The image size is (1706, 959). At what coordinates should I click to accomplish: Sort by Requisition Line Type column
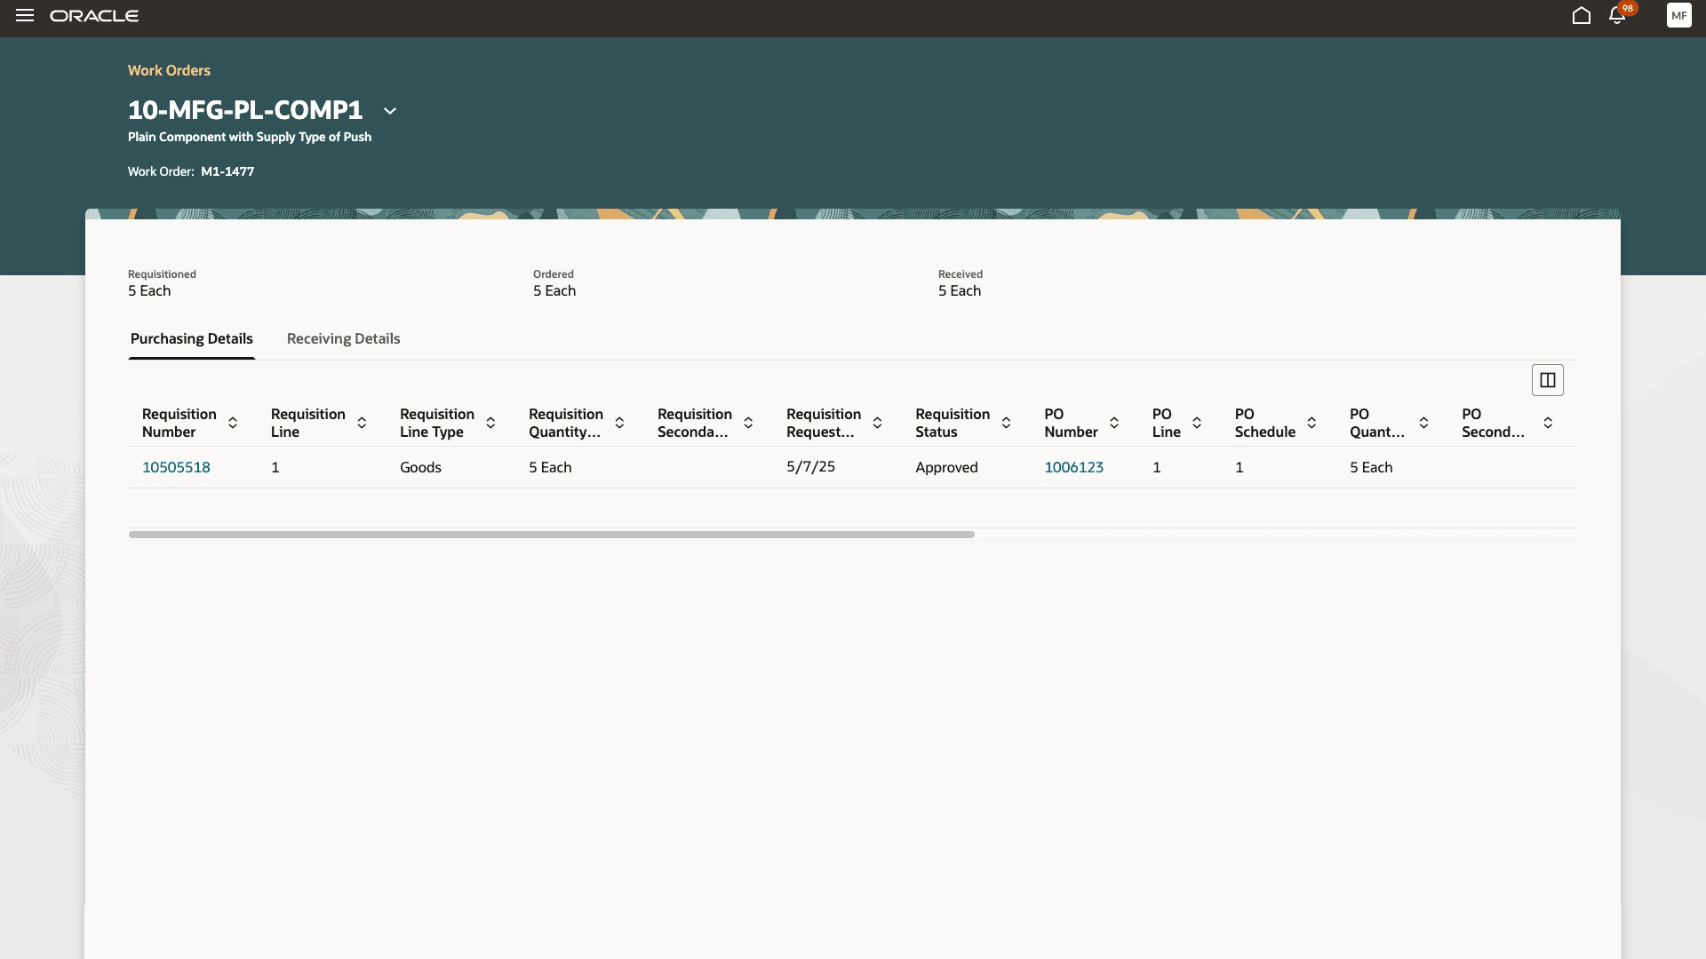(490, 423)
